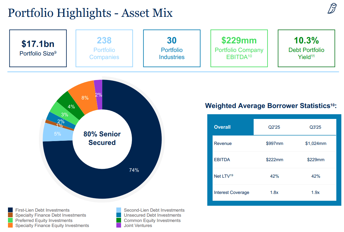The width and height of the screenshot is (344, 232).
Task: Select the $17.1bn Portfolio Size box
Action: [38, 48]
